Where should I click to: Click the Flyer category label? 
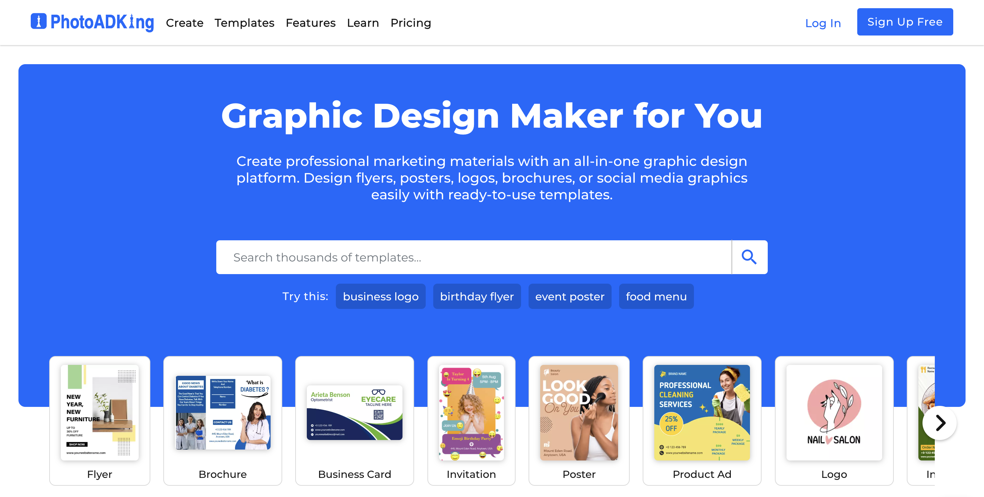[x=100, y=474]
